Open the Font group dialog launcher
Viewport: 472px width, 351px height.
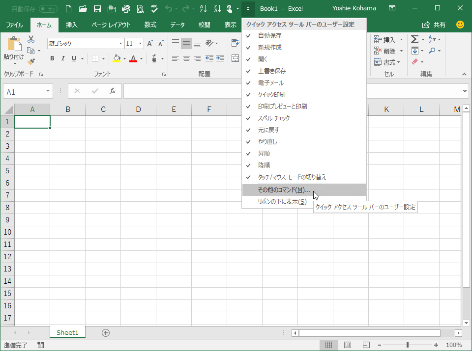tap(164, 74)
